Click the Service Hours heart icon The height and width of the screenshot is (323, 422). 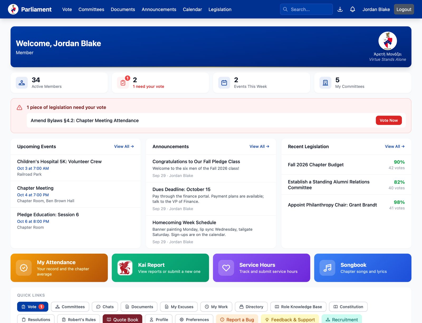pos(226,268)
